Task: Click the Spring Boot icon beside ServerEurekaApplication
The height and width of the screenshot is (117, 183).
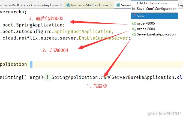Action: [134, 34]
